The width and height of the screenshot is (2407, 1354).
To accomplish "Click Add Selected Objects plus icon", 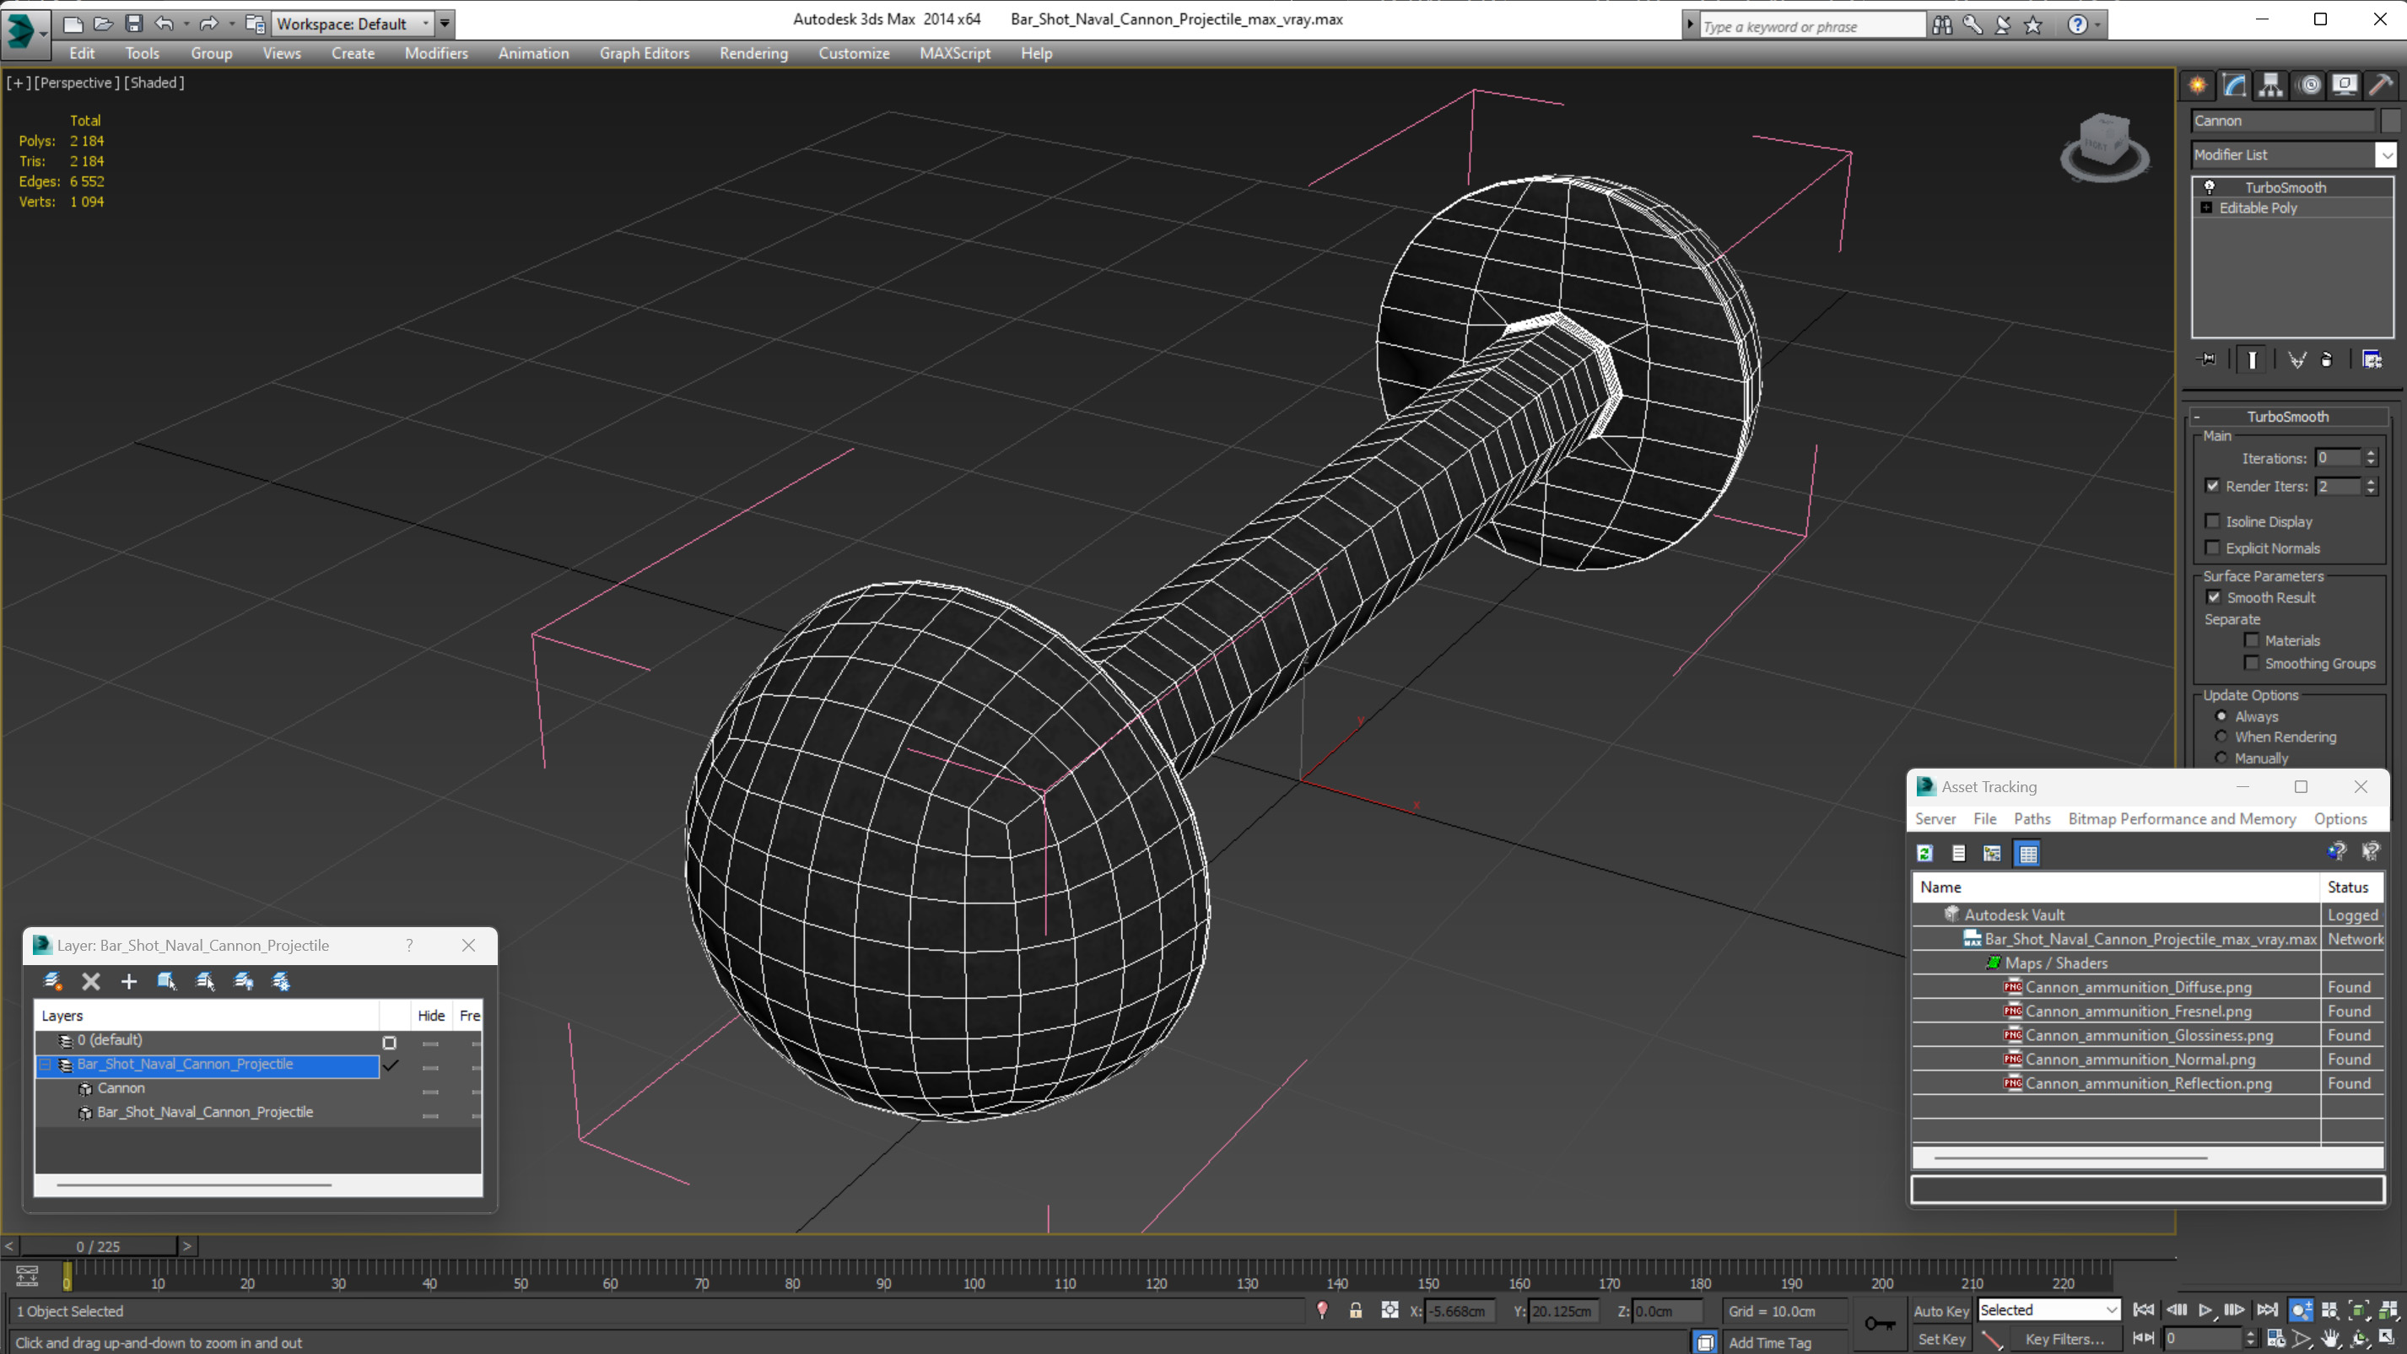I will [129, 981].
